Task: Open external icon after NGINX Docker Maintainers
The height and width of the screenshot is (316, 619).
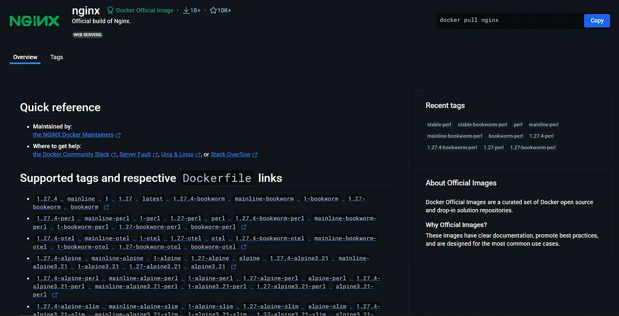Action: click(x=118, y=135)
